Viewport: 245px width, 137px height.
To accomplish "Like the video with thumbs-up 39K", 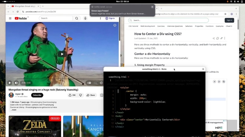I will tap(72, 95).
